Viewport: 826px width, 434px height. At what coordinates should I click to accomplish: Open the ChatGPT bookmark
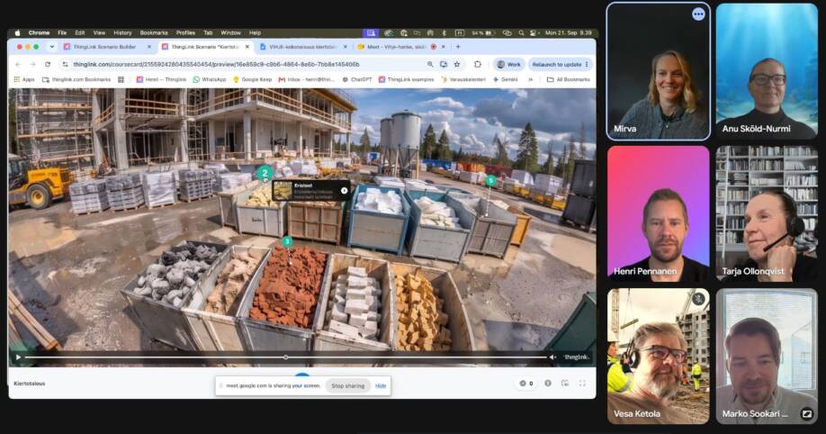357,79
